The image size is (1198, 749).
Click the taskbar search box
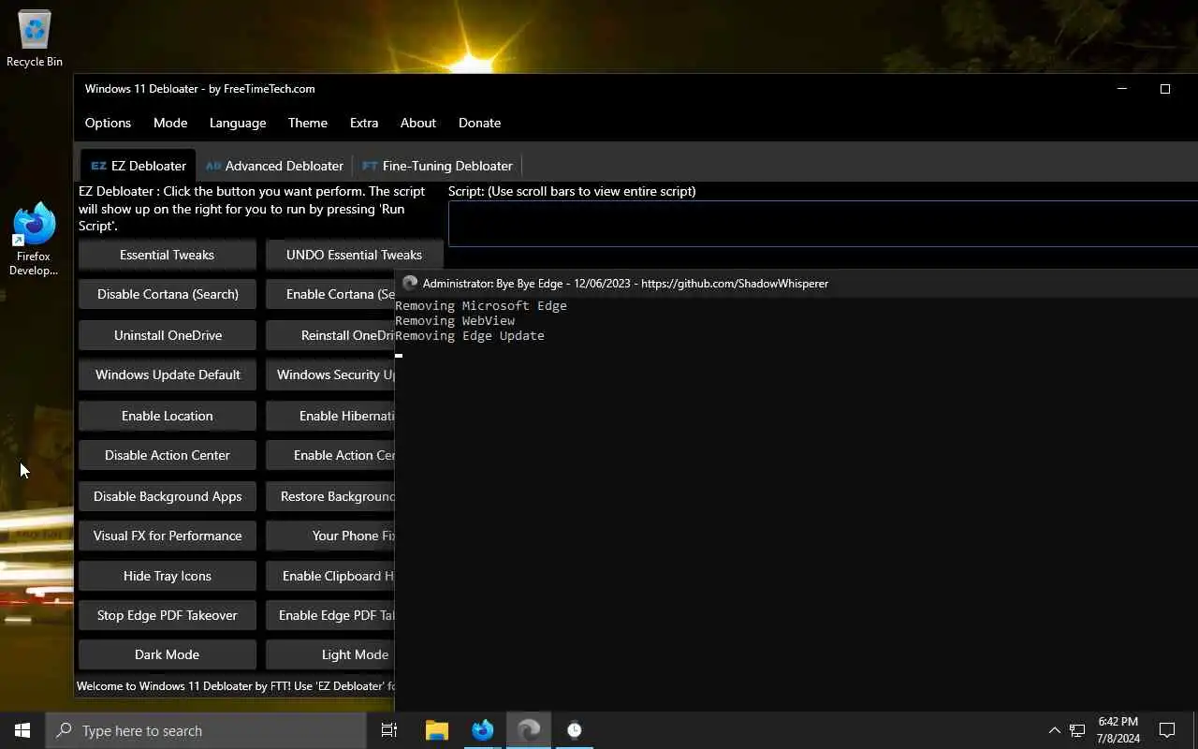click(x=206, y=730)
